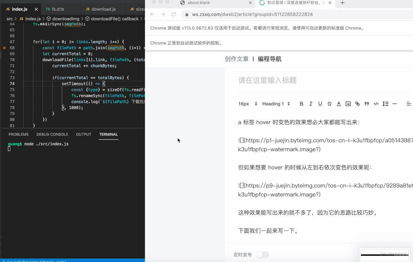Image resolution: width=413 pixels, height=262 pixels.
Task: Apply strikethrough formatting in the editor
Action: tap(329, 104)
